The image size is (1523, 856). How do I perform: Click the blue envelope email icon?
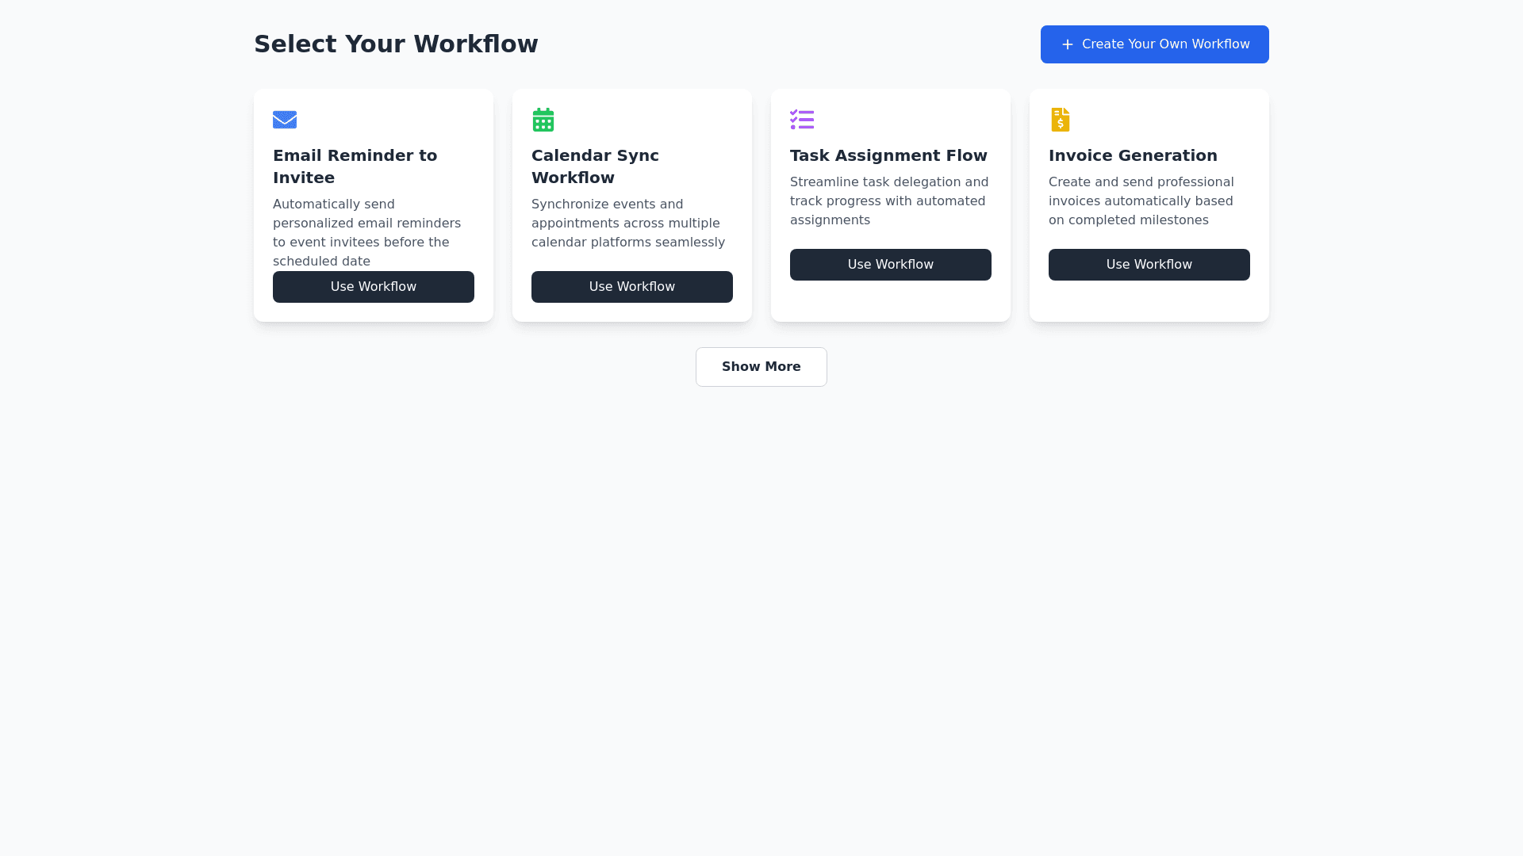pos(285,120)
